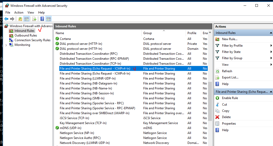Click the Export List toolbar icon
This screenshot has height=146, width=273.
coord(34,19)
